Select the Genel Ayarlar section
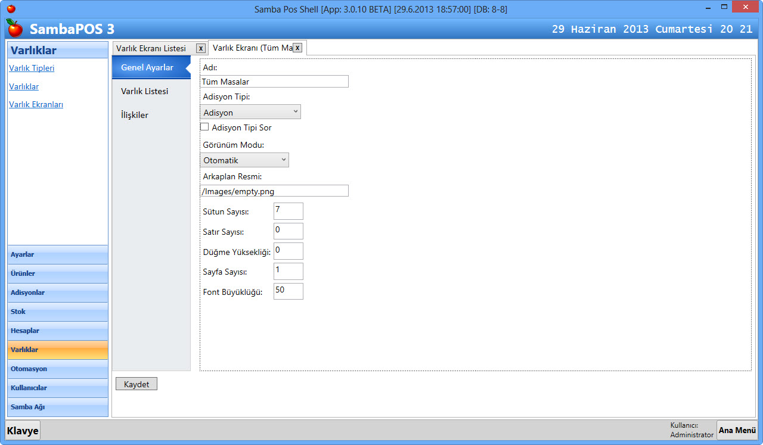The height and width of the screenshot is (445, 763). point(147,67)
